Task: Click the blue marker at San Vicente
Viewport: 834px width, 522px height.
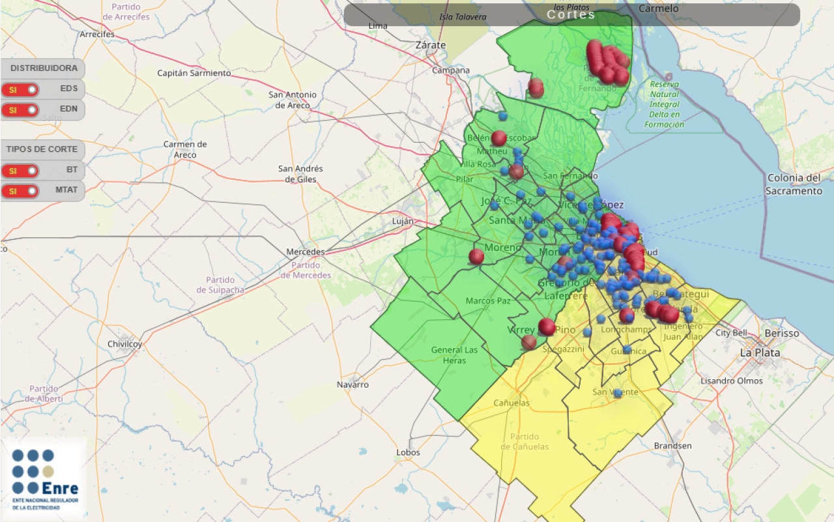Action: pyautogui.click(x=617, y=393)
